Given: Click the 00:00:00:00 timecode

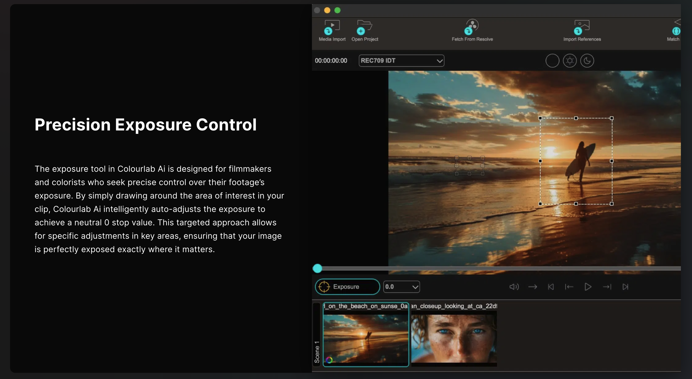Looking at the screenshot, I should click(331, 61).
